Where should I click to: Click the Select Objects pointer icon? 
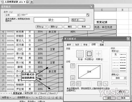click(13, 98)
